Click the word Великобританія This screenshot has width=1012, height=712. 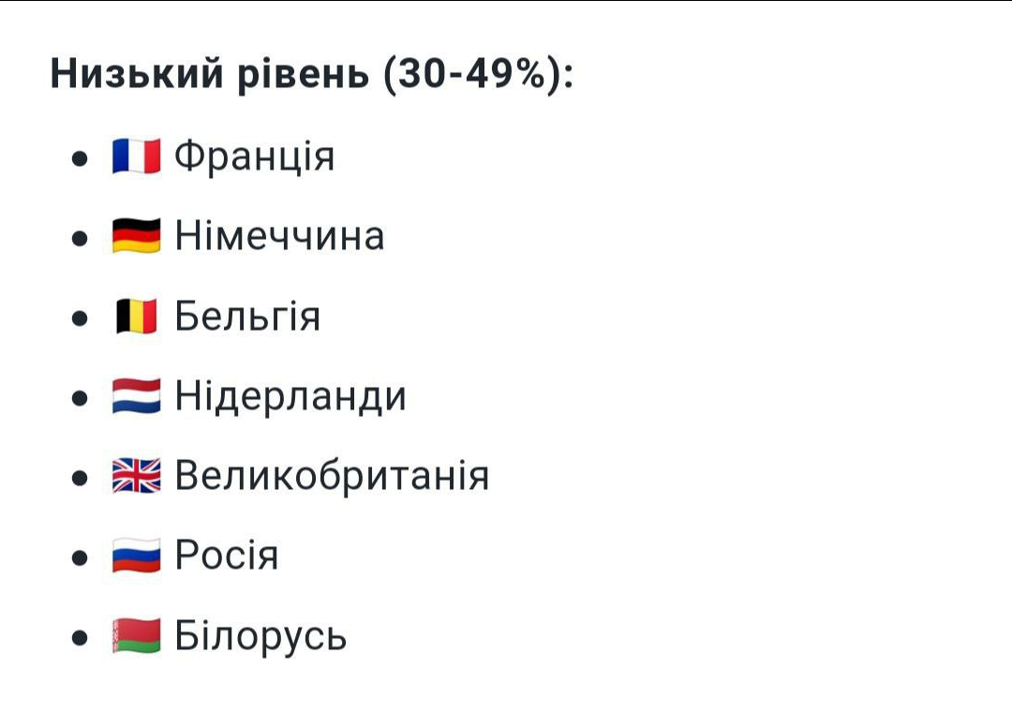(x=333, y=476)
